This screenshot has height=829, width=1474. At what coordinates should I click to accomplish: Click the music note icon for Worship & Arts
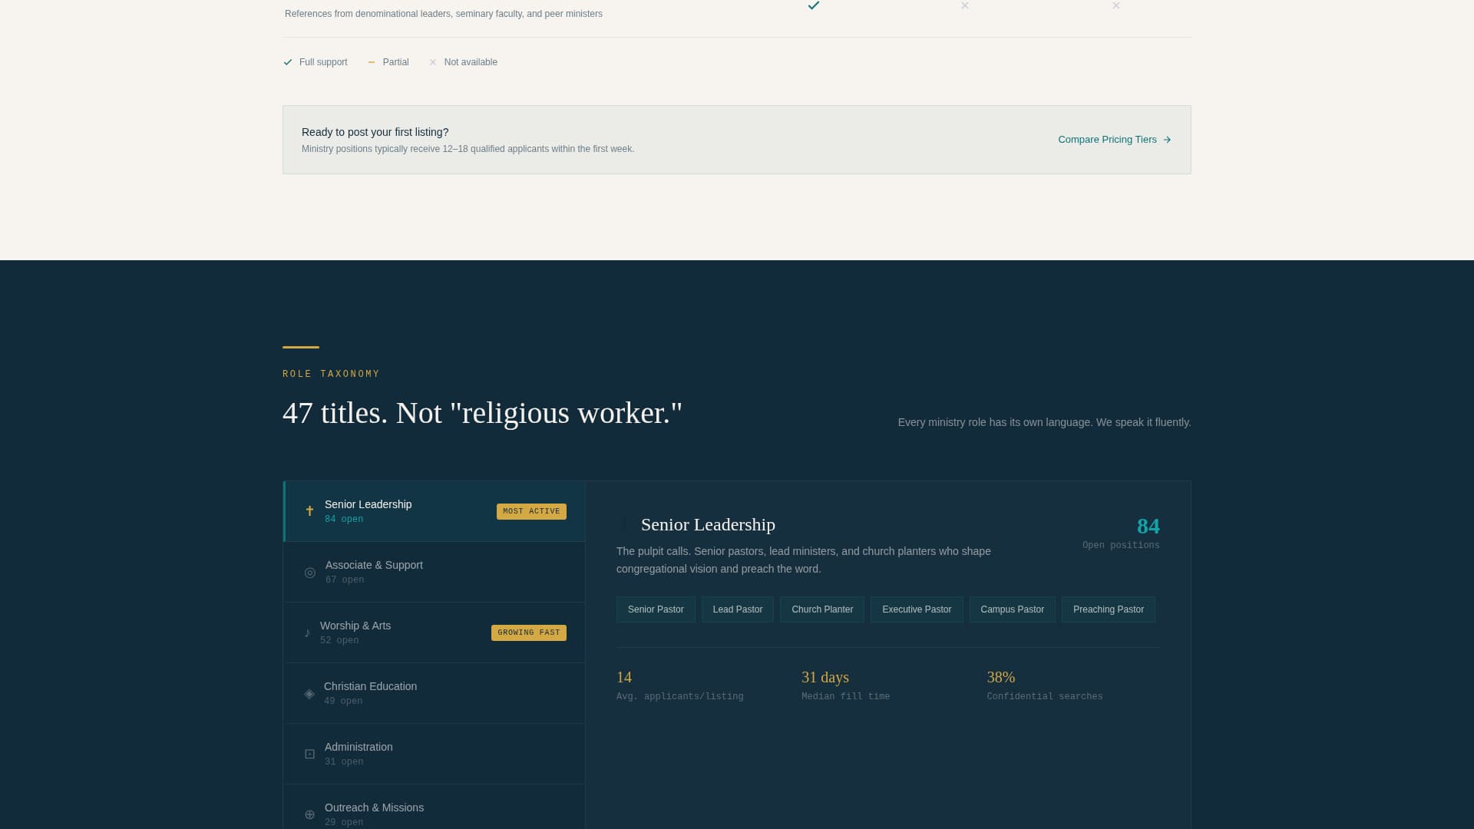click(307, 632)
